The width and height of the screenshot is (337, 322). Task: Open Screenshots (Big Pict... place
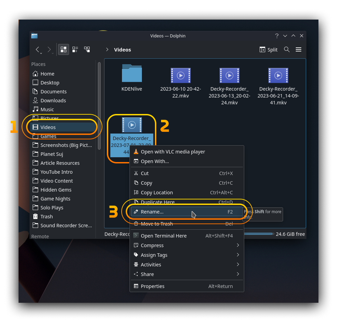point(64,145)
